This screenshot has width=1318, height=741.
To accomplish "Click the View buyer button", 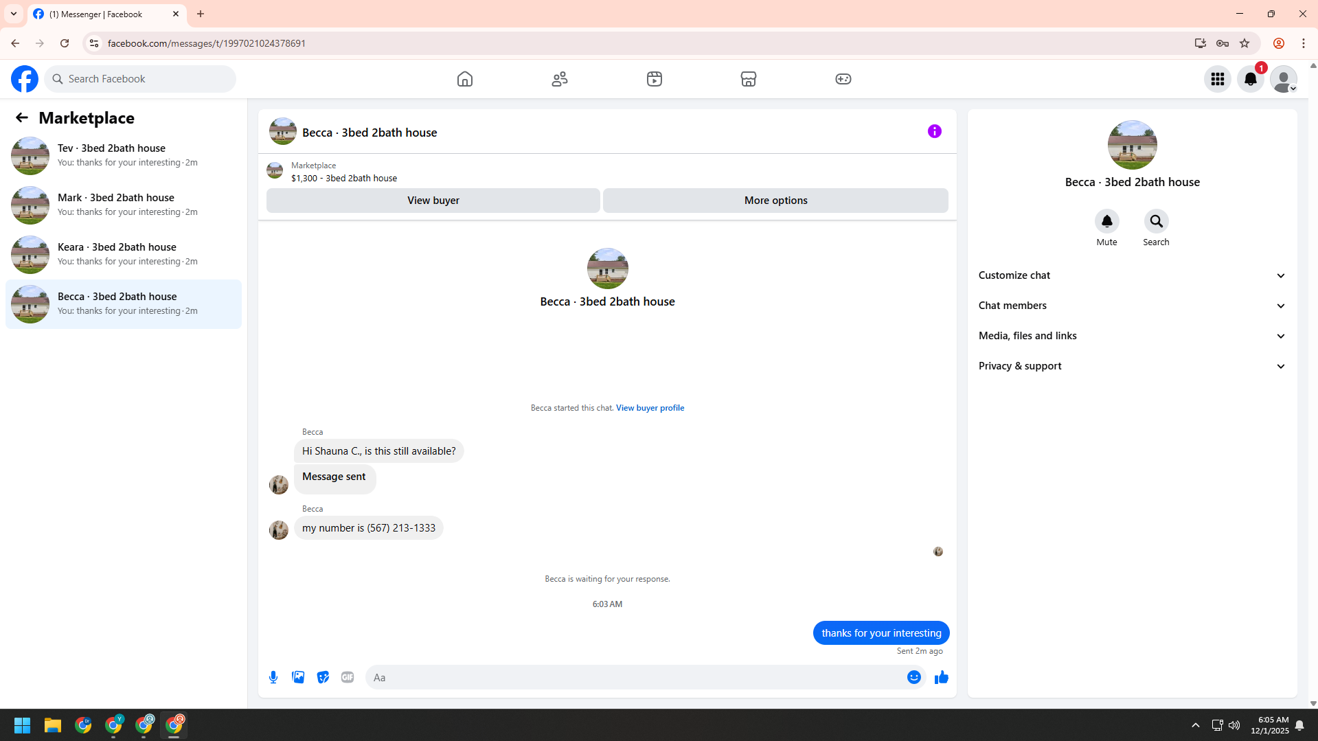I will point(433,201).
